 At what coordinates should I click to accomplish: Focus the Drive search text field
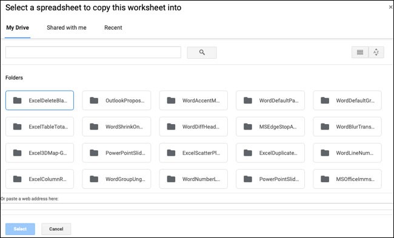(x=93, y=52)
